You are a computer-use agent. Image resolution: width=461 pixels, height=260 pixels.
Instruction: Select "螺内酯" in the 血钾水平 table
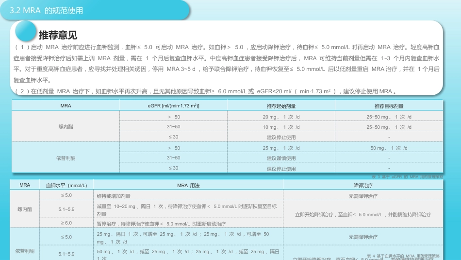25,209
